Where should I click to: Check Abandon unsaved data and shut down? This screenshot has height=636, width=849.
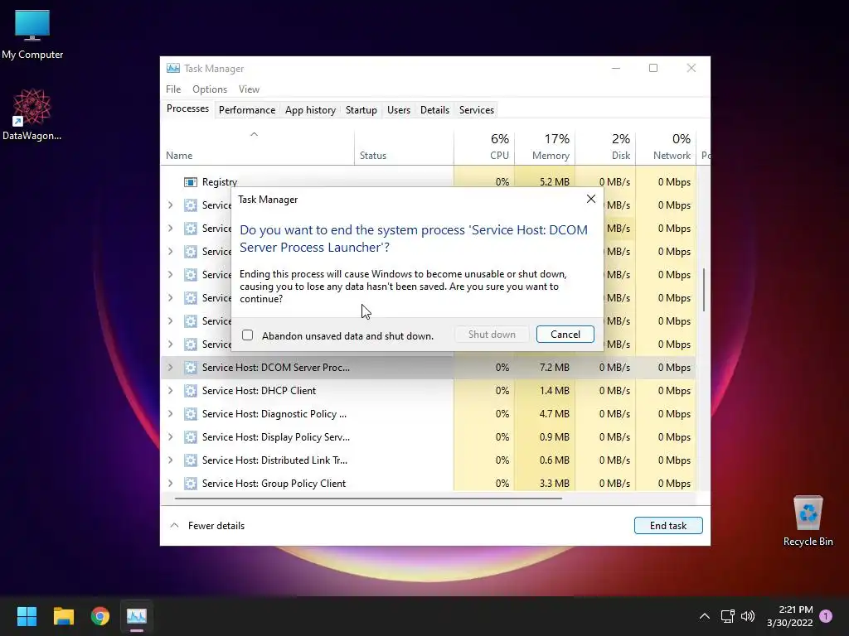point(247,335)
